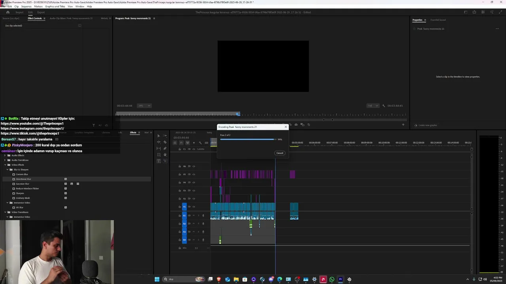The height and width of the screenshot is (284, 506).
Task: Switch to Export workspace tab
Action: [x=41, y=12]
